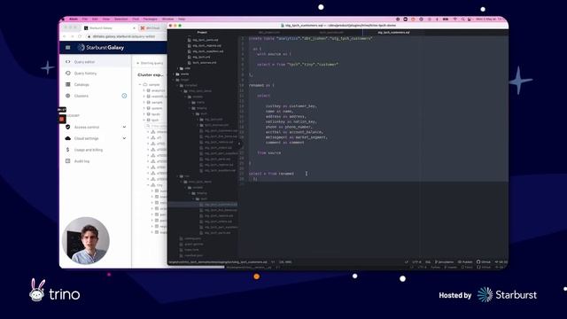
Task: Click the Query editor code icon
Action: tap(67, 62)
